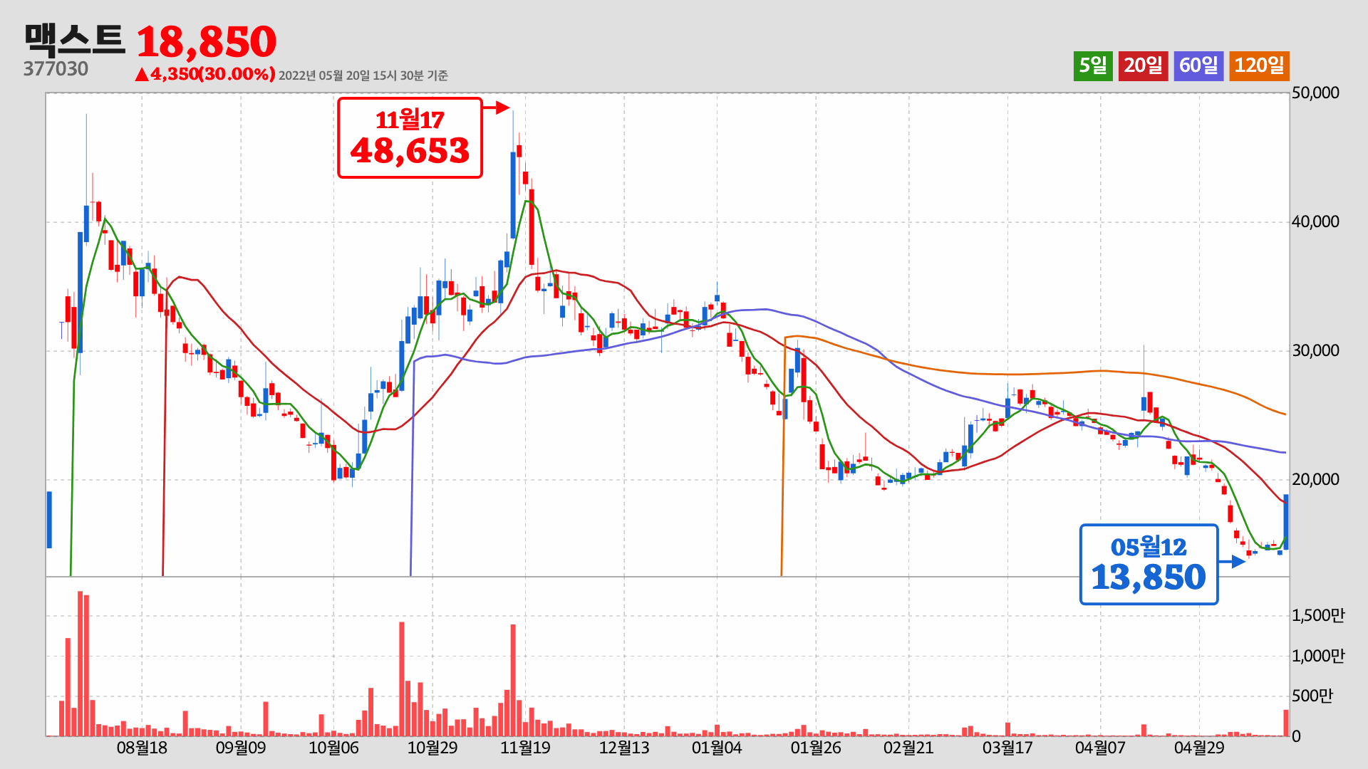Click the 02월21 date label

908,748
